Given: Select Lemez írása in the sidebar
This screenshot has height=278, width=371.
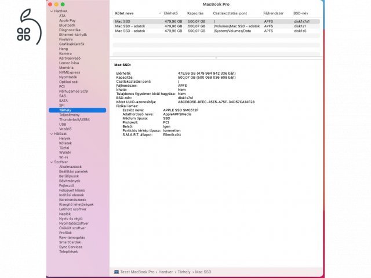Looking at the screenshot, I should point(69,63).
